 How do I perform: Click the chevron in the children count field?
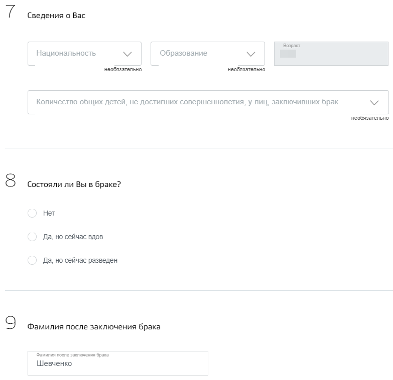[x=374, y=103]
